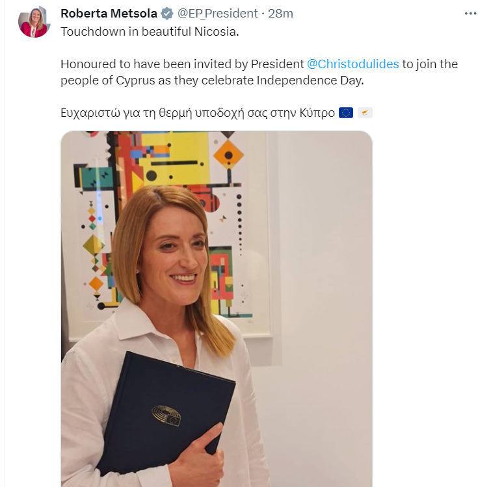478x487 pixels.
Task: Open the @Christodulides mention link
Action: 352,64
